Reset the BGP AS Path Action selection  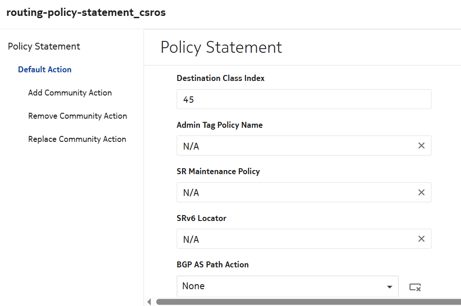(x=415, y=287)
